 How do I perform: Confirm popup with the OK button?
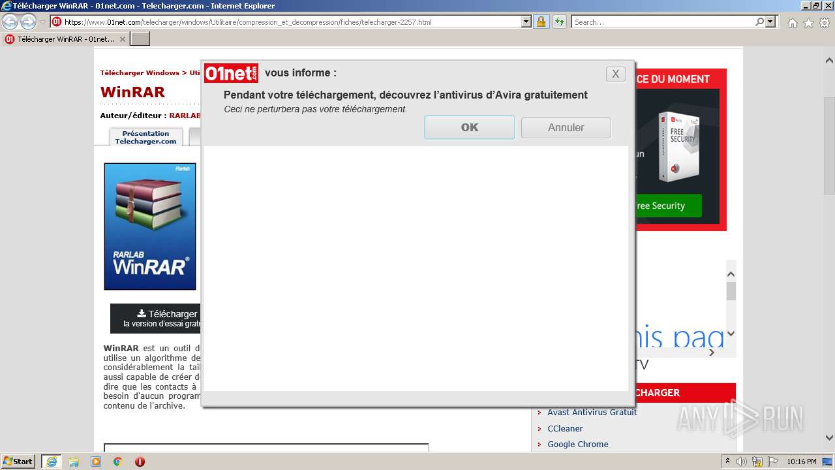click(470, 127)
